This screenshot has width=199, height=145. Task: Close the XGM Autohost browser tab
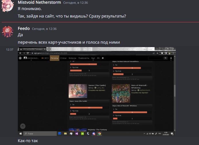coord(45,49)
